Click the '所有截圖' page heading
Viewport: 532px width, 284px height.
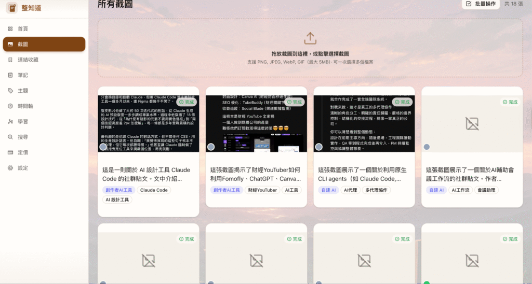click(x=115, y=4)
